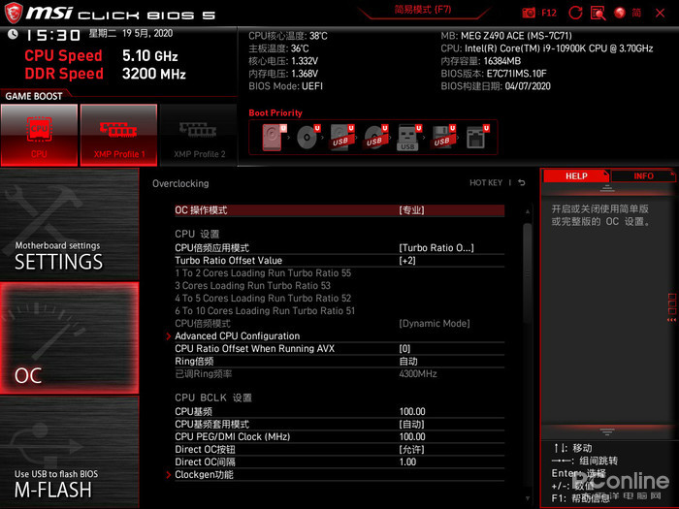Click the CPU Speed 5.10 GHz readout

tap(101, 56)
